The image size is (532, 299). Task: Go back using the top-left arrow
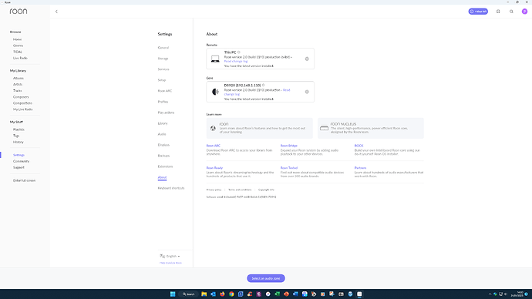click(56, 12)
